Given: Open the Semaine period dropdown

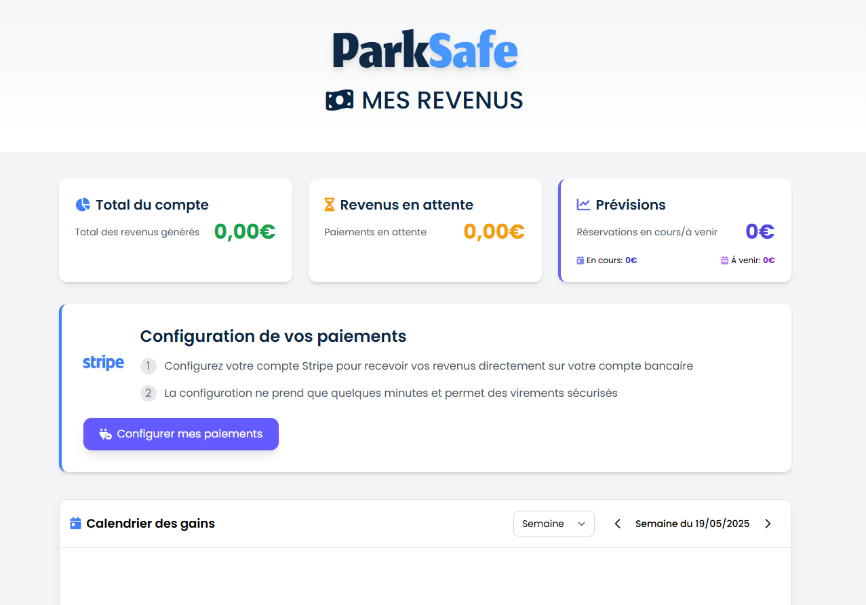Looking at the screenshot, I should pos(553,524).
